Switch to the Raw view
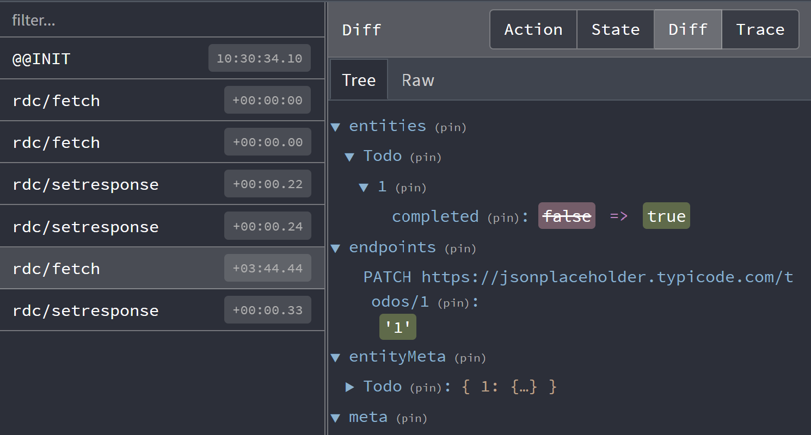The image size is (811, 435). [x=417, y=79]
